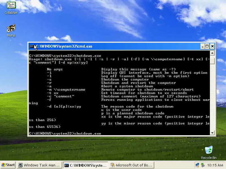Switch to Windows Task Manager taskbar button
226x169 pixels.
pyautogui.click(x=39, y=165)
